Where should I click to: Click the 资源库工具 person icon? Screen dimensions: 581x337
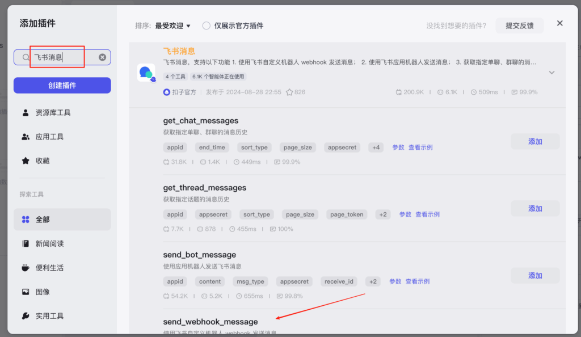click(26, 112)
